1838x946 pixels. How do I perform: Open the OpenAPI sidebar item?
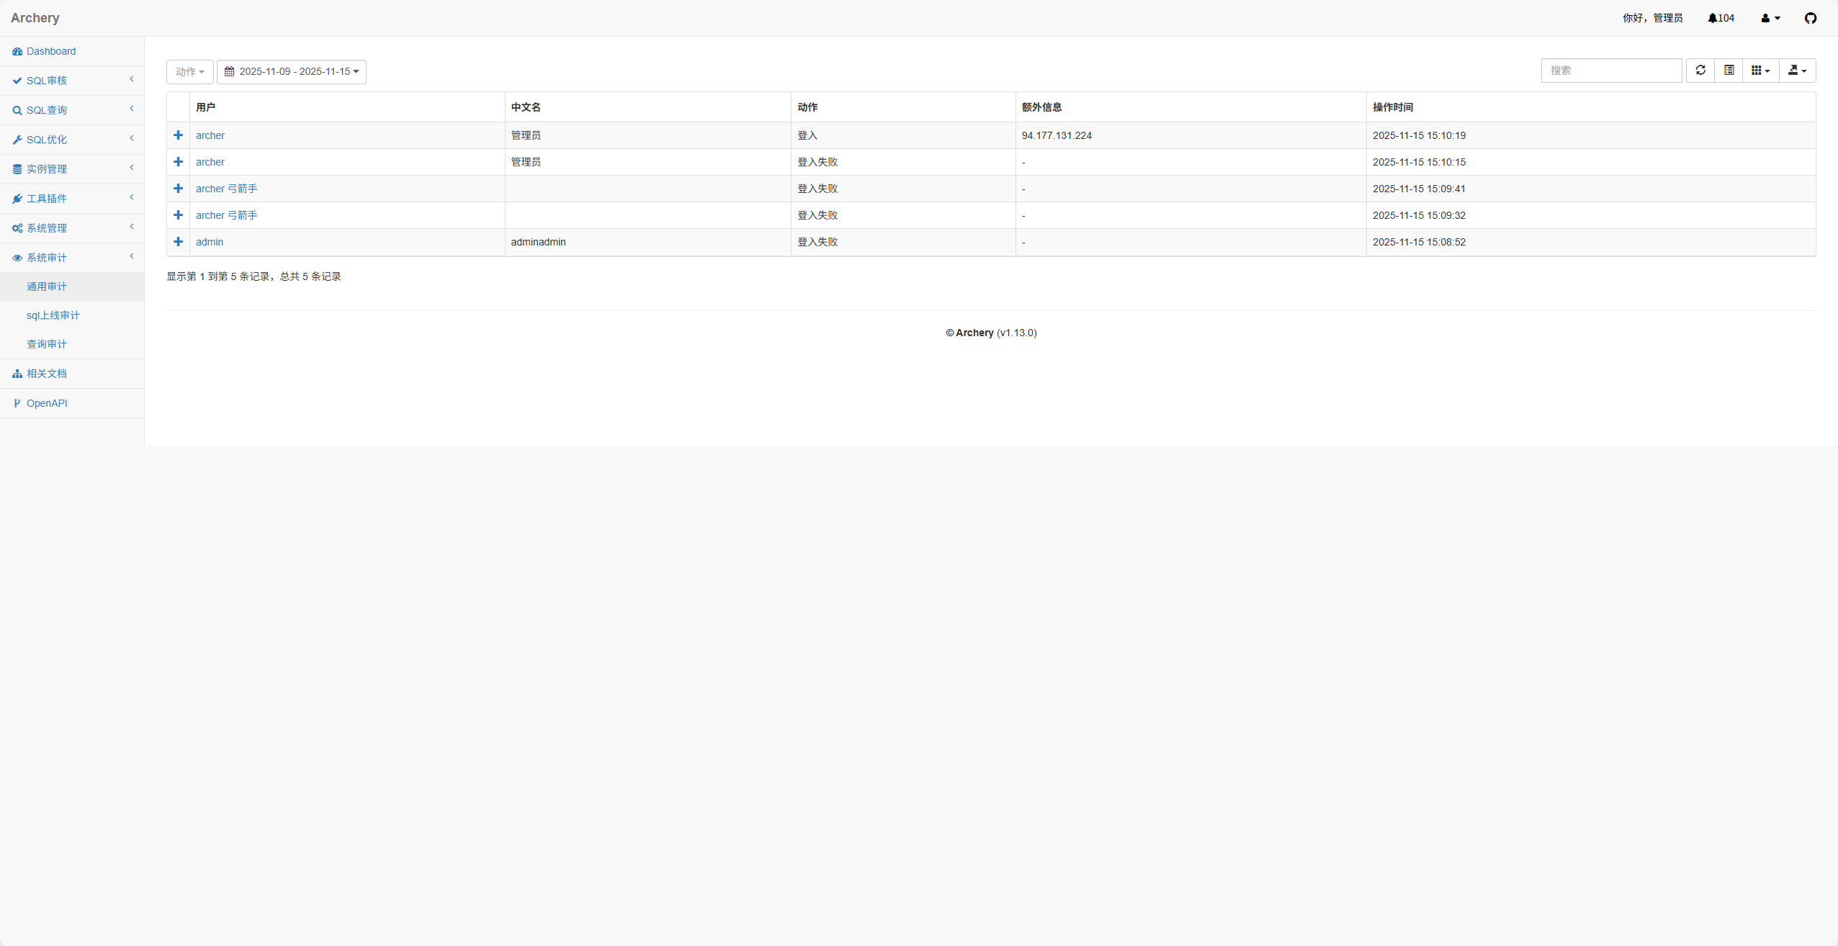pos(47,403)
